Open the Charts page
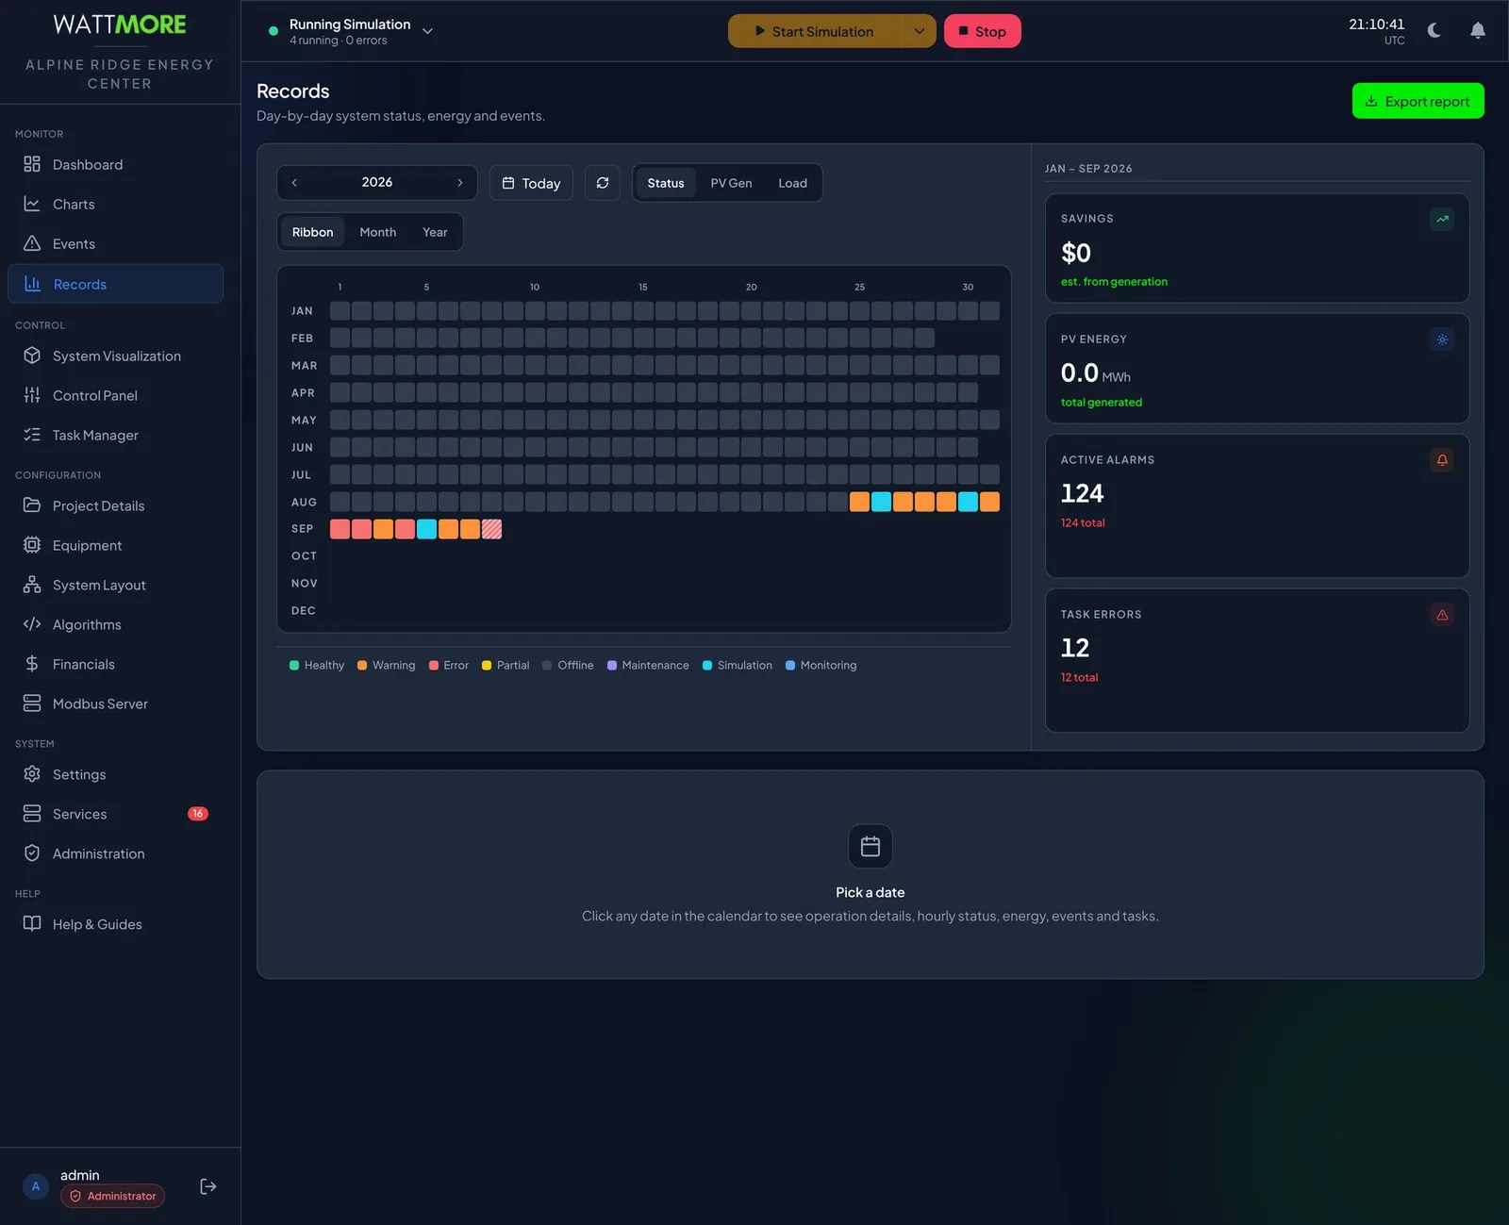Image resolution: width=1509 pixels, height=1225 pixels. point(115,204)
